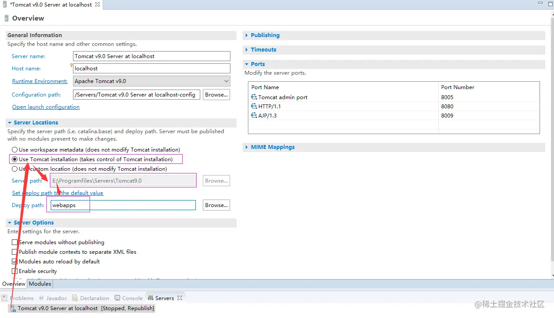Switch to the Modules editor tab
The height and width of the screenshot is (318, 554).
click(x=40, y=284)
